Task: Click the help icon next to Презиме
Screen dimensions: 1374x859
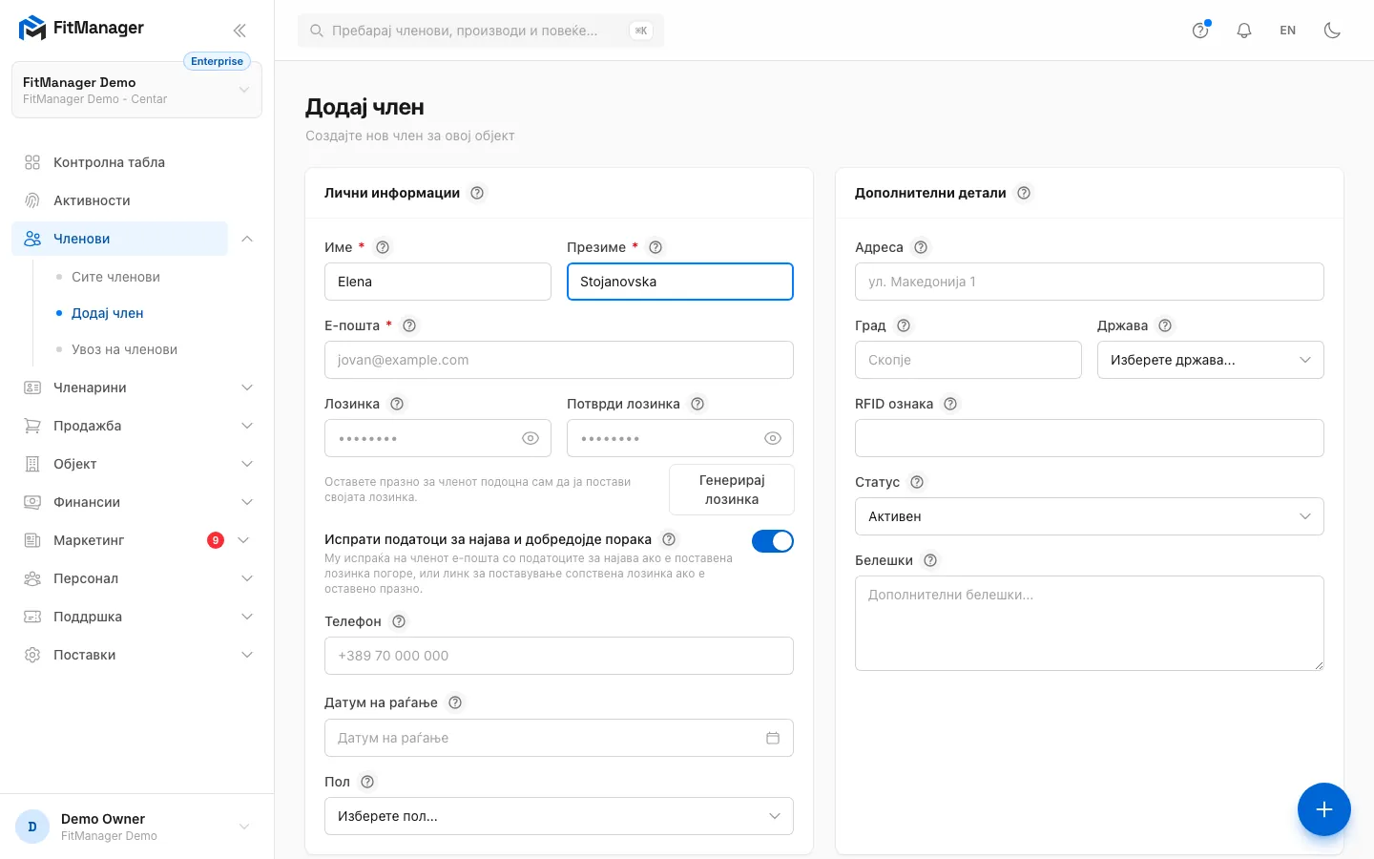Action: point(656,247)
